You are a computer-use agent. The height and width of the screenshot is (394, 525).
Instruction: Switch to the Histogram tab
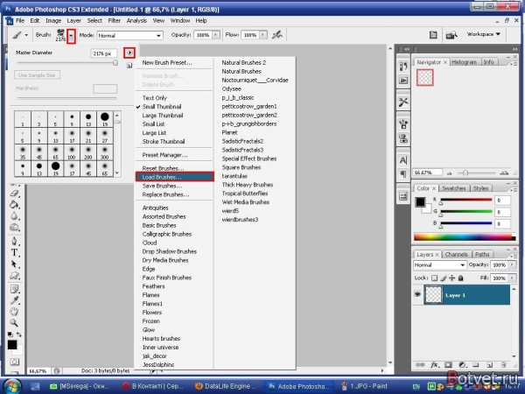click(x=464, y=62)
